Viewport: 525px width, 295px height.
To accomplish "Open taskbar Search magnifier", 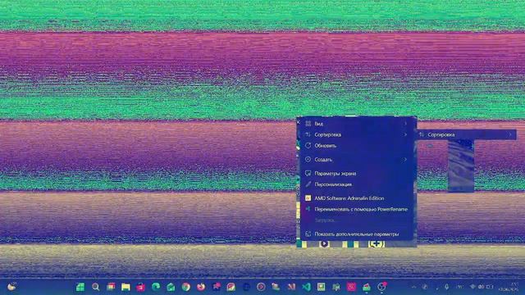I will tap(96, 287).
